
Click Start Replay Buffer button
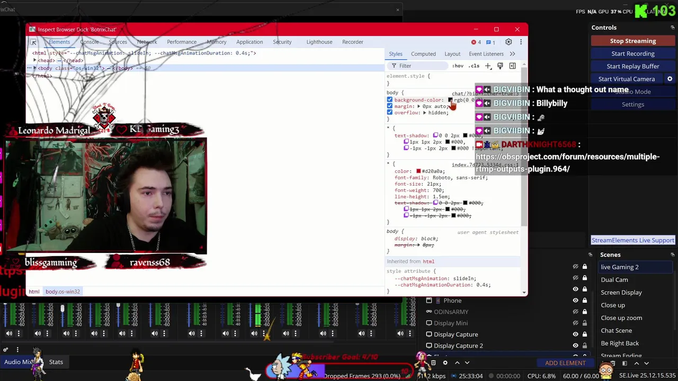(632, 66)
